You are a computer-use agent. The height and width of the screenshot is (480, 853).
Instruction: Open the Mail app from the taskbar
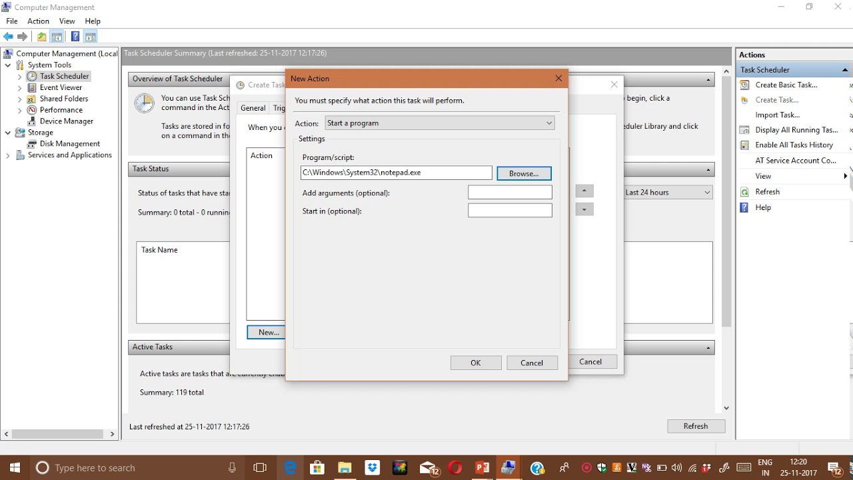click(428, 468)
